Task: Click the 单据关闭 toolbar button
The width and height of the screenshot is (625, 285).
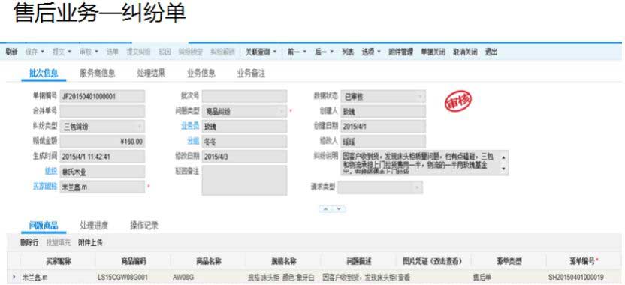Action: (x=433, y=52)
